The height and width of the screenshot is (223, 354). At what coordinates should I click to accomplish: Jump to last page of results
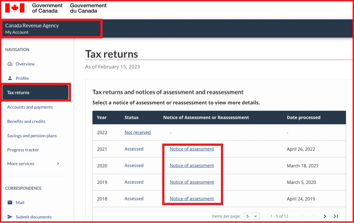[336, 216]
